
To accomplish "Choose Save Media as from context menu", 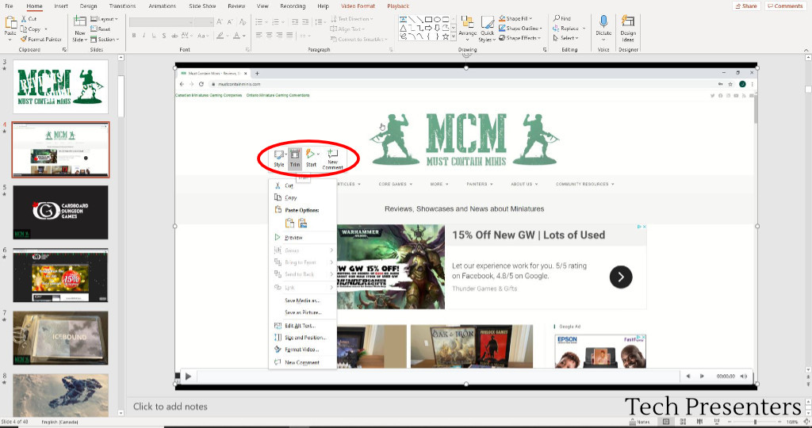I will click(302, 300).
